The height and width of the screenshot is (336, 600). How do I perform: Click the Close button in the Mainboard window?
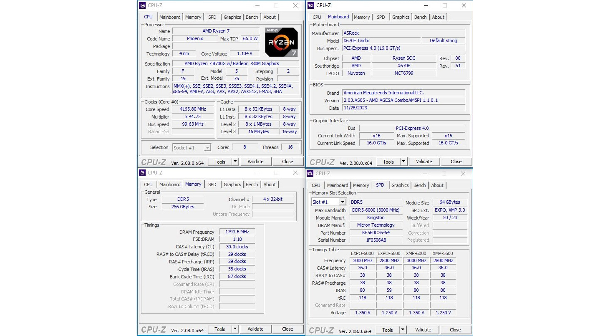tap(456, 162)
